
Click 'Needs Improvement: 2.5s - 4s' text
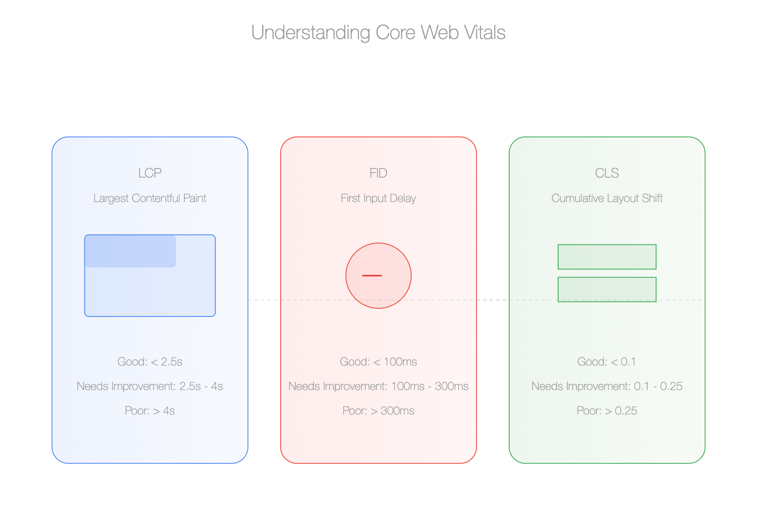150,386
